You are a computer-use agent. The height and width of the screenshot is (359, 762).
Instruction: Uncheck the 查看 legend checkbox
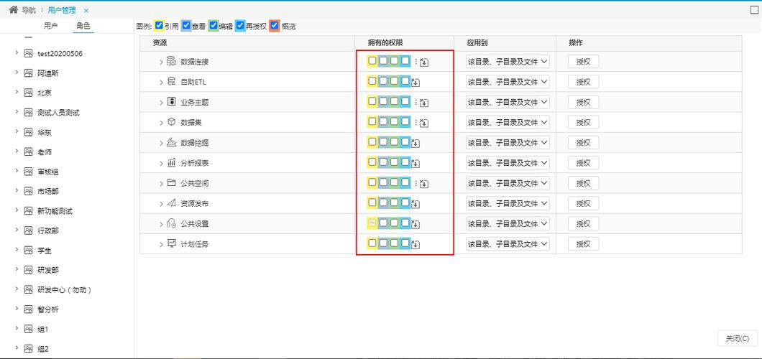point(186,26)
